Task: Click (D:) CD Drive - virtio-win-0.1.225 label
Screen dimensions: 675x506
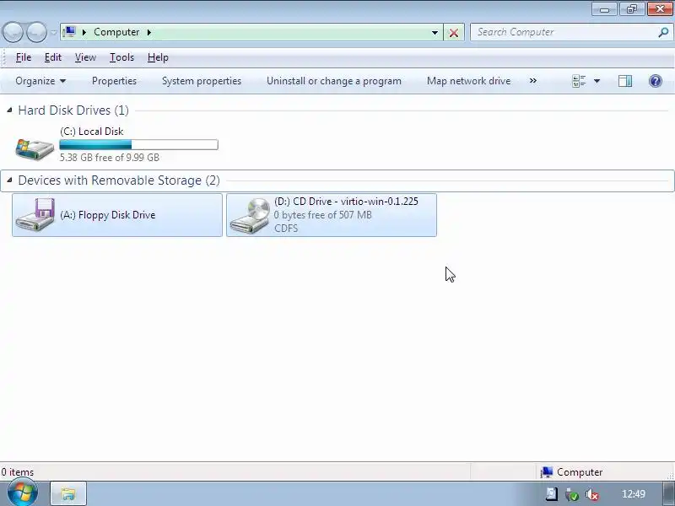Action: [346, 202]
